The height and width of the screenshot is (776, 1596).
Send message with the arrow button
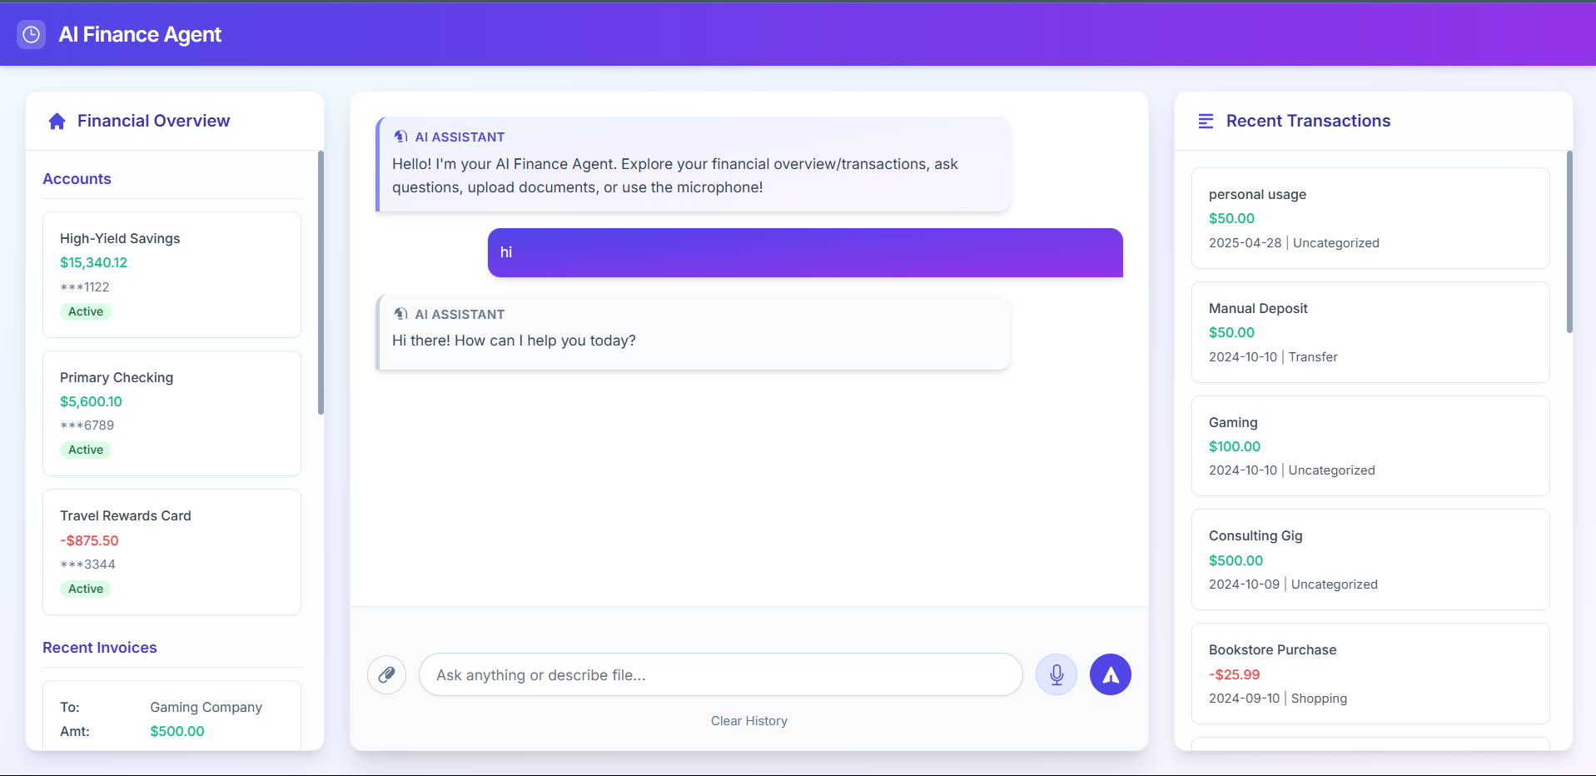[x=1110, y=674]
